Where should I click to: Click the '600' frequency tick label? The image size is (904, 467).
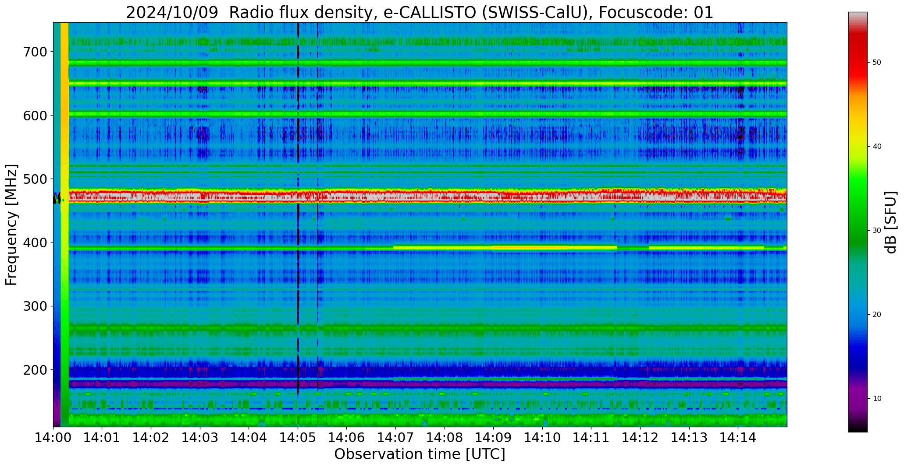[34, 115]
